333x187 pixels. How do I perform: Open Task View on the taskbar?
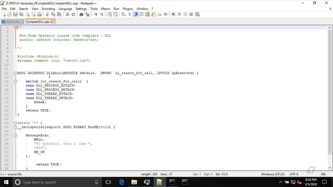(108, 182)
